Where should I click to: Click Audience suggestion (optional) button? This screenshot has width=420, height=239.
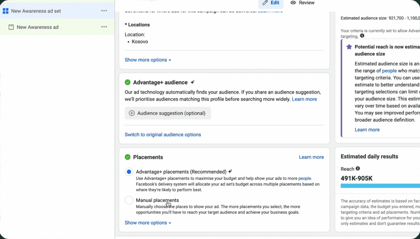(x=168, y=113)
